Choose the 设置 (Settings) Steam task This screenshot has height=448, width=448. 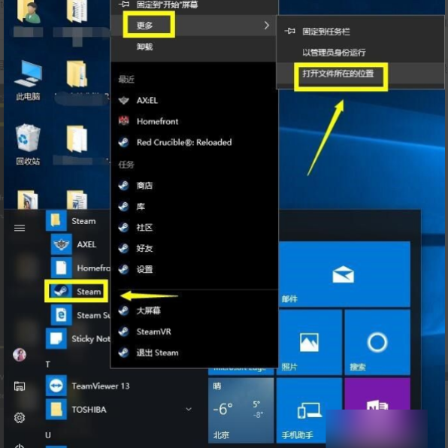[x=194, y=269]
